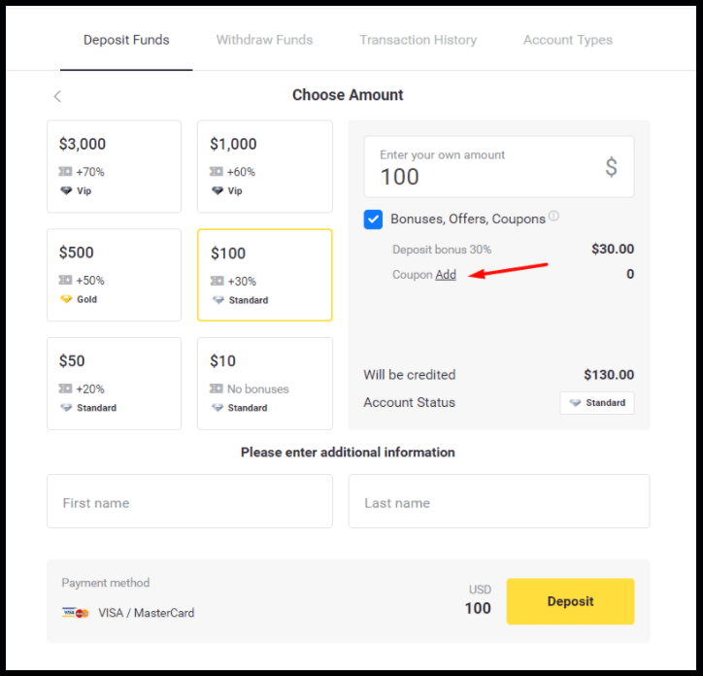This screenshot has width=703, height=676.
Task: Click the VISA / MasterCard payment icon
Action: click(x=75, y=613)
